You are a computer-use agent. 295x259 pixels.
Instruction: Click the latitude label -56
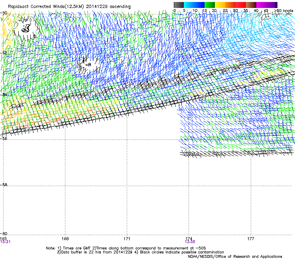pyautogui.click(x=4, y=138)
